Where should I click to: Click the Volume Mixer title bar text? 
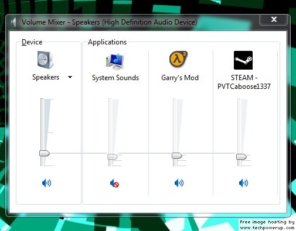[x=109, y=22]
